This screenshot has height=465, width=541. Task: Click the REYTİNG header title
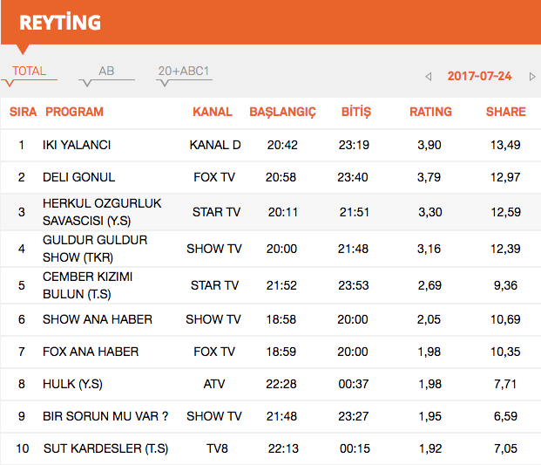tap(59, 22)
